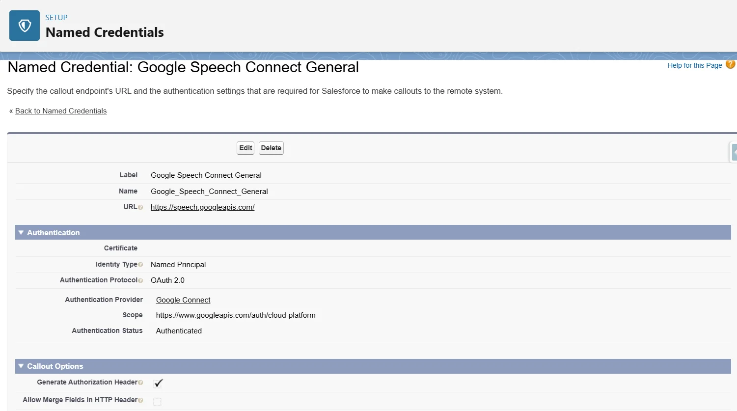The image size is (737, 411).
Task: Click the info icon next to URL
Action: (140, 208)
